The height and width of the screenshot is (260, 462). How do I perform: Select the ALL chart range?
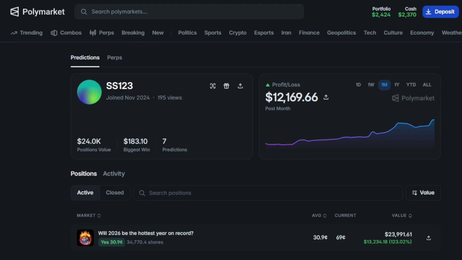point(427,85)
